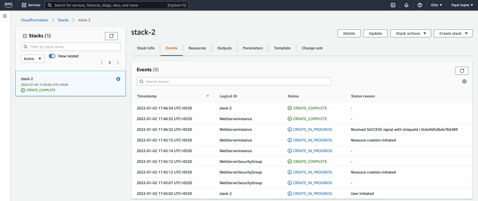Open the Payal Gupta account menu

(x=462, y=5)
